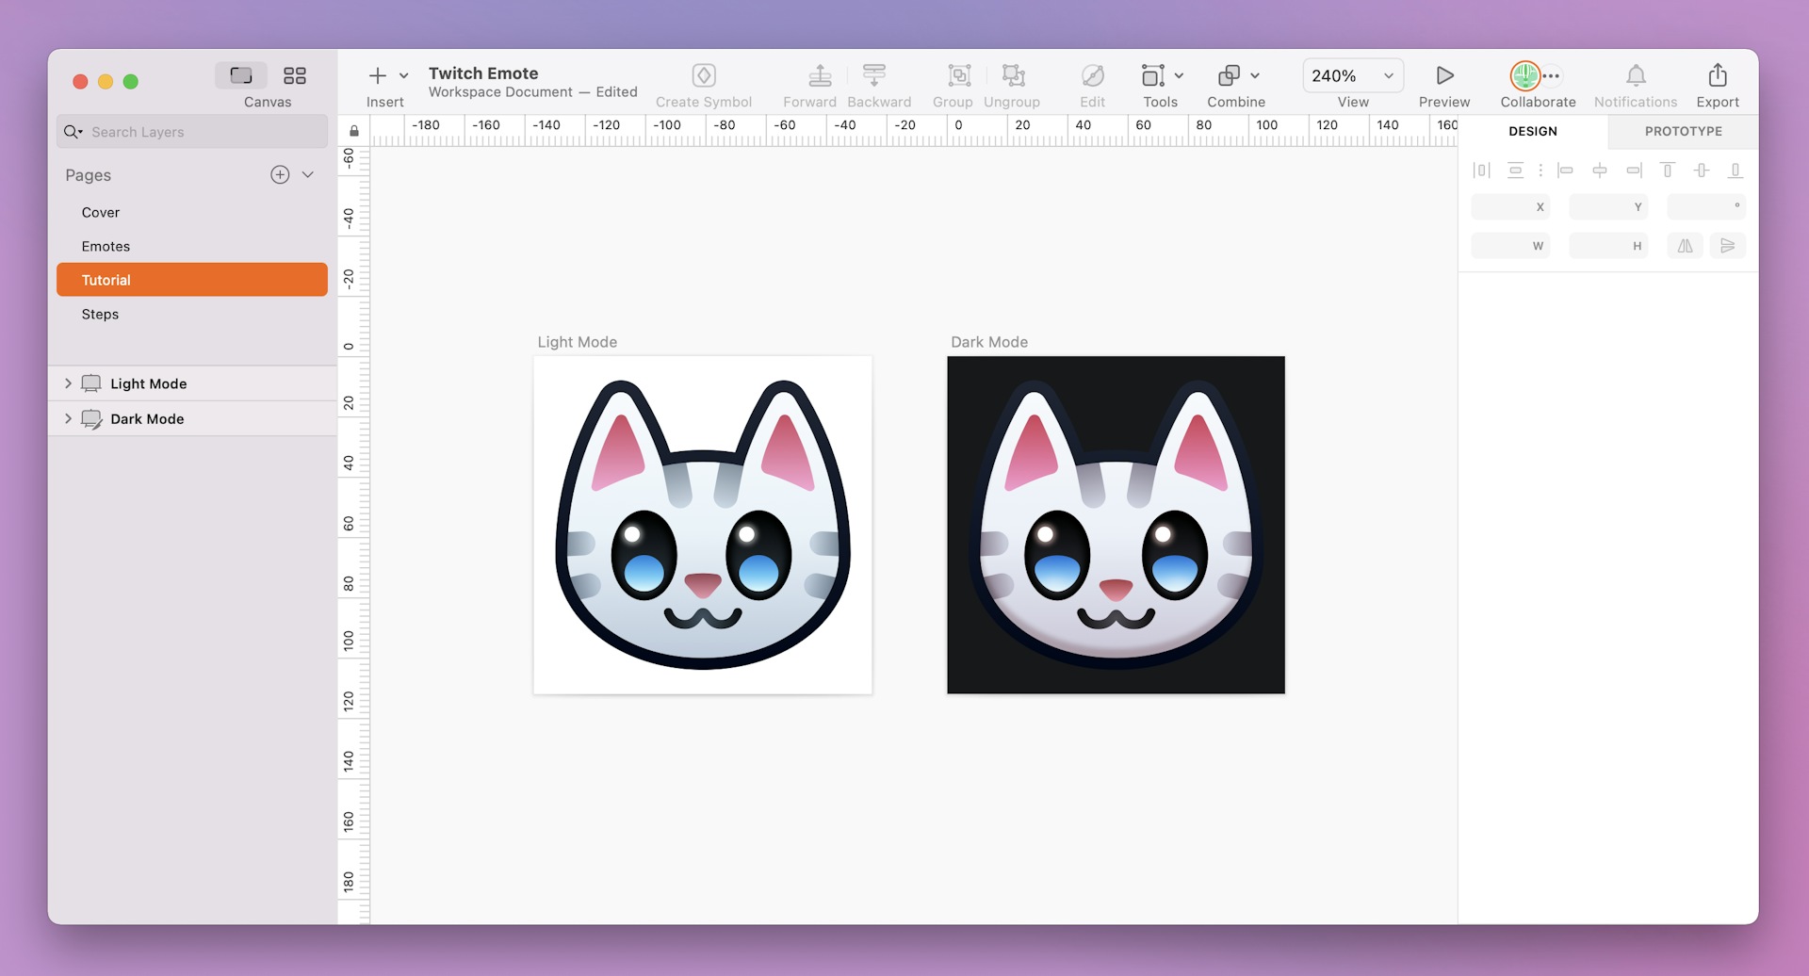The height and width of the screenshot is (976, 1809).
Task: Open the Notifications bell
Action: (1635, 75)
